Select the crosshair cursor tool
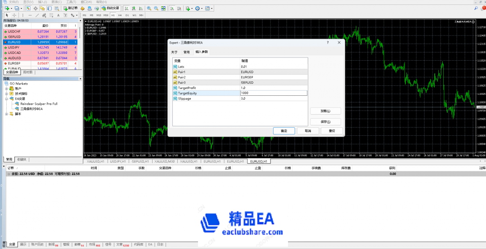Image resolution: width=486 pixels, height=249 pixels. click(x=14, y=15)
